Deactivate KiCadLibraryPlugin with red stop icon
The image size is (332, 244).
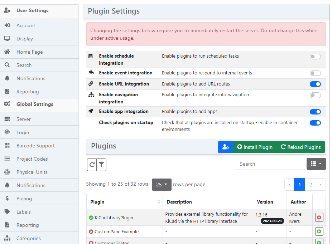(x=319, y=217)
